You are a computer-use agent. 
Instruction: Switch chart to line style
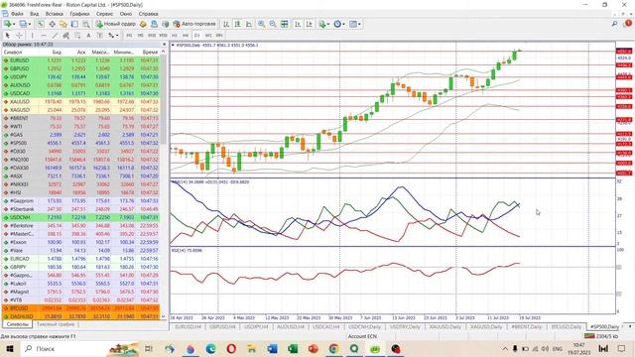[x=249, y=24]
